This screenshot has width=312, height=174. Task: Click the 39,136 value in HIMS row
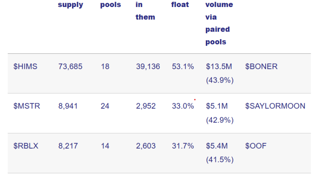pos(148,66)
